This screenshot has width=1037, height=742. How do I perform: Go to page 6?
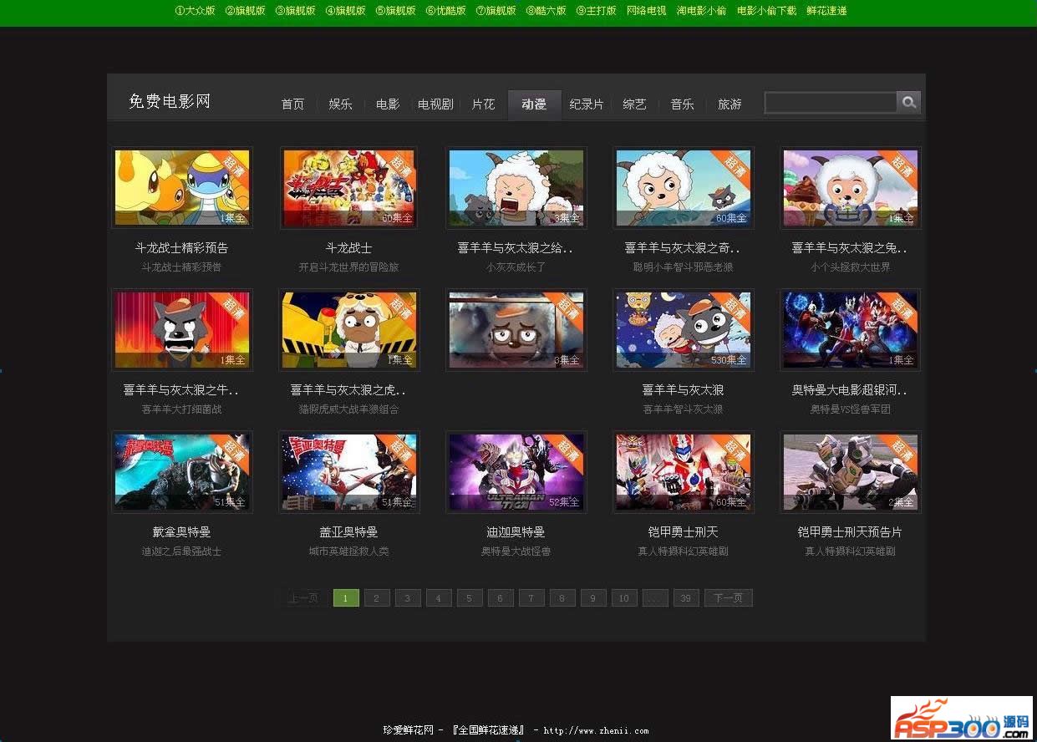[501, 598]
